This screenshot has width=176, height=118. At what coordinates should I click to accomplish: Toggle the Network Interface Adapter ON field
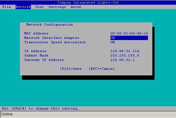click(x=129, y=38)
